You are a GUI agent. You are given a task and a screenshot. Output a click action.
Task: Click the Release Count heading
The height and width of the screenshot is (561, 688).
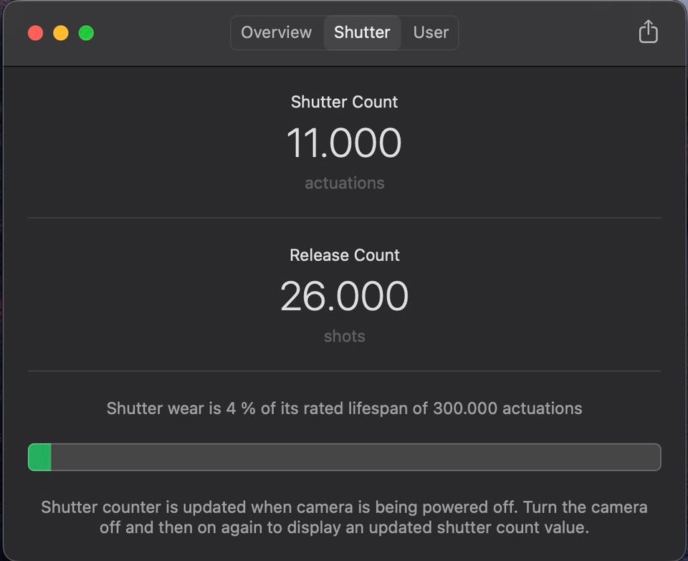(x=344, y=255)
